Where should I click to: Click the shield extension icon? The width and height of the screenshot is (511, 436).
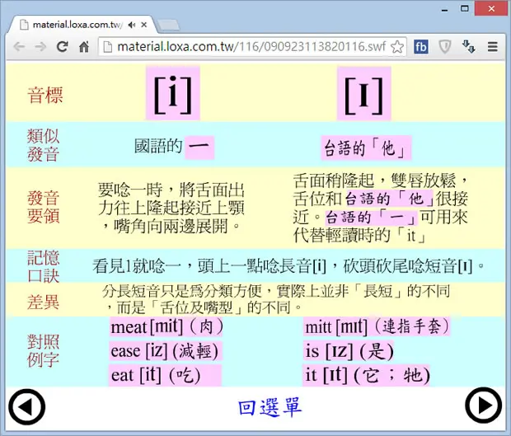(444, 47)
